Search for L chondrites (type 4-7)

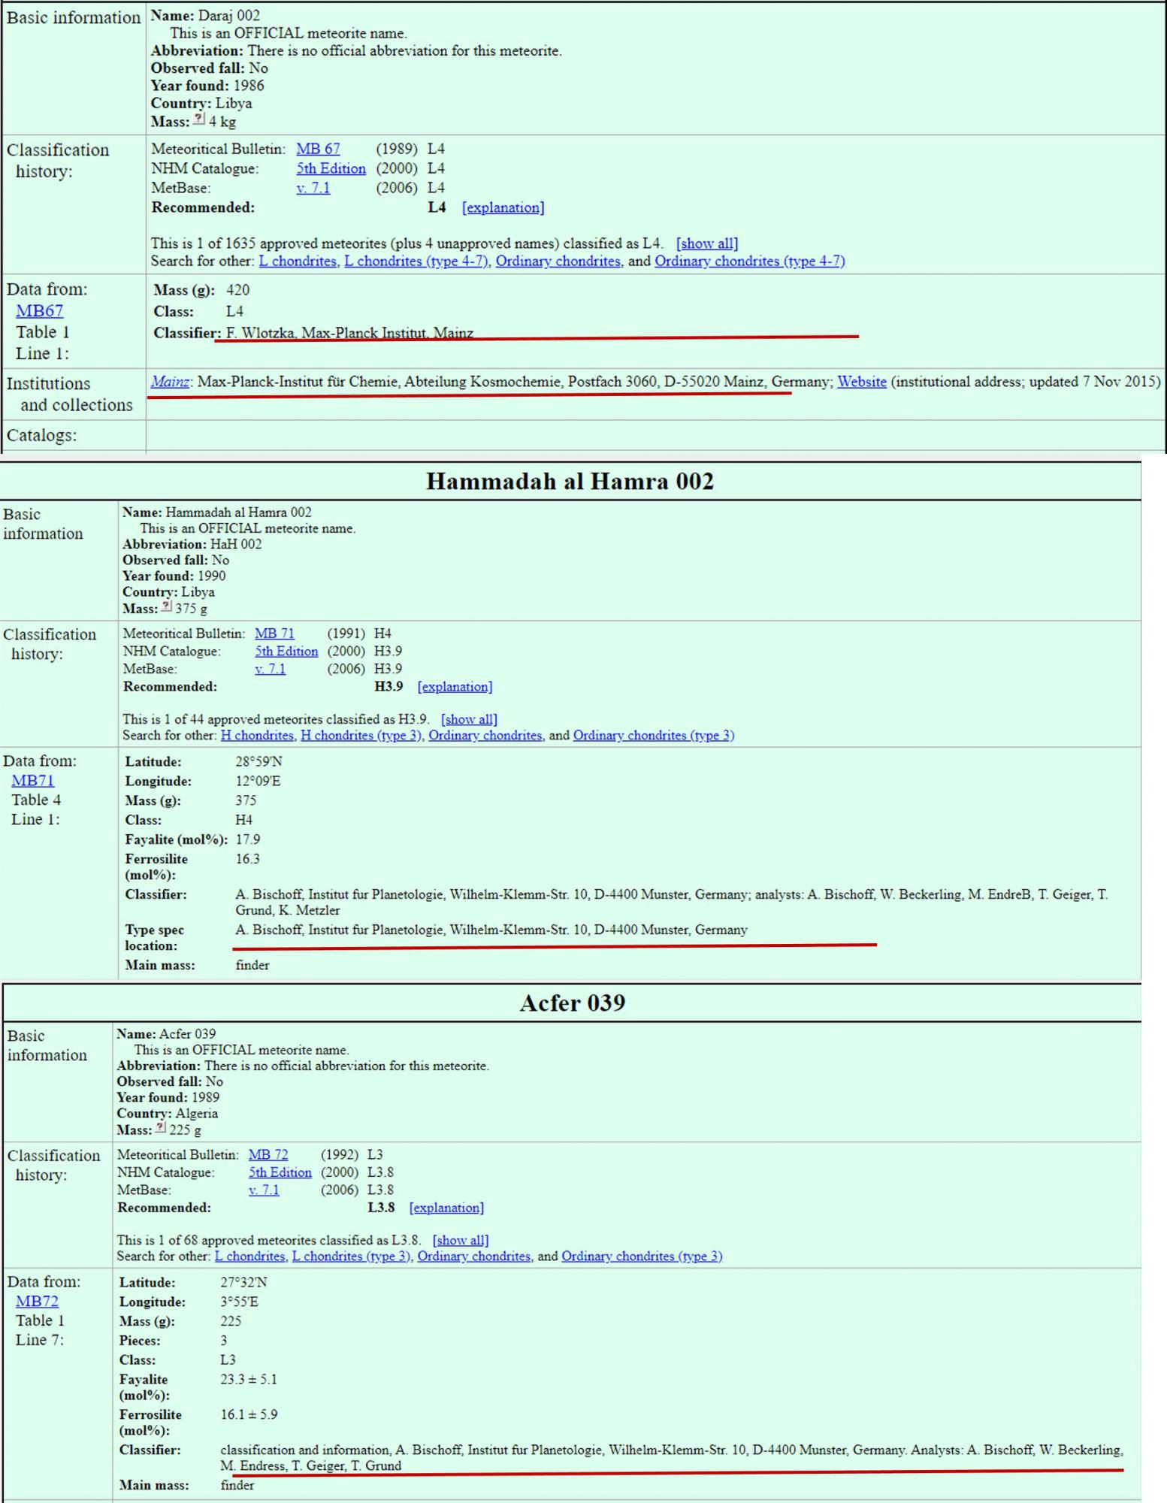pyautogui.click(x=416, y=261)
